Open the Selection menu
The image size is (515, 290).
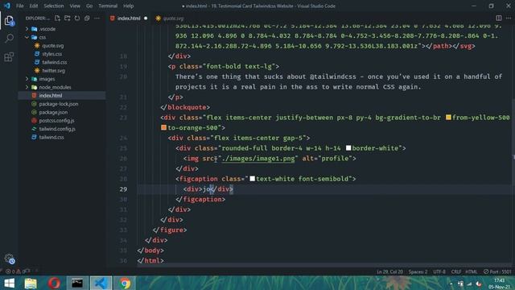(54, 6)
